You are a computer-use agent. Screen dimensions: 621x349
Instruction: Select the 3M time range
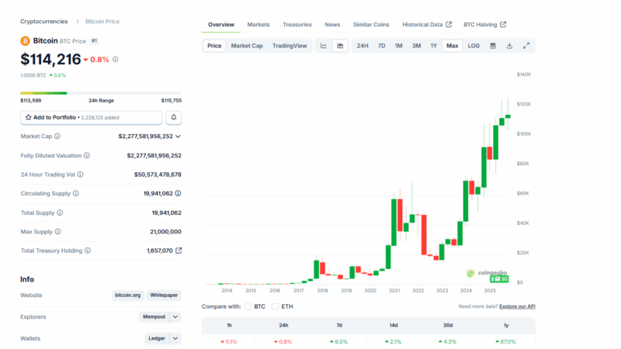coord(416,46)
